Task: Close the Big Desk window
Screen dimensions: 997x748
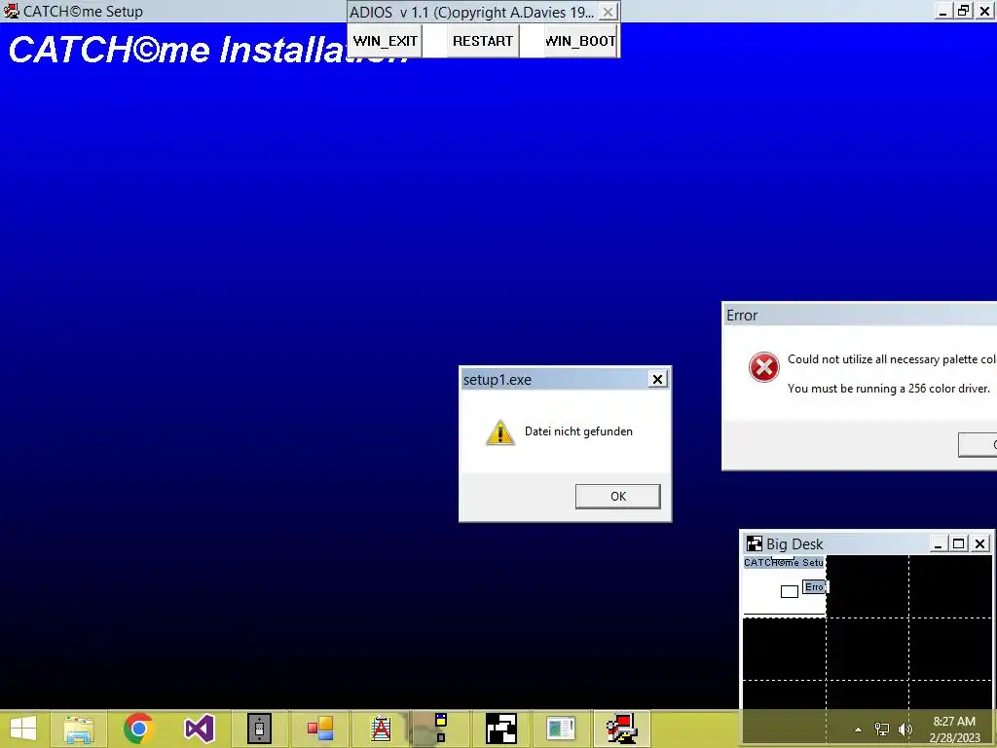Action: [x=979, y=543]
